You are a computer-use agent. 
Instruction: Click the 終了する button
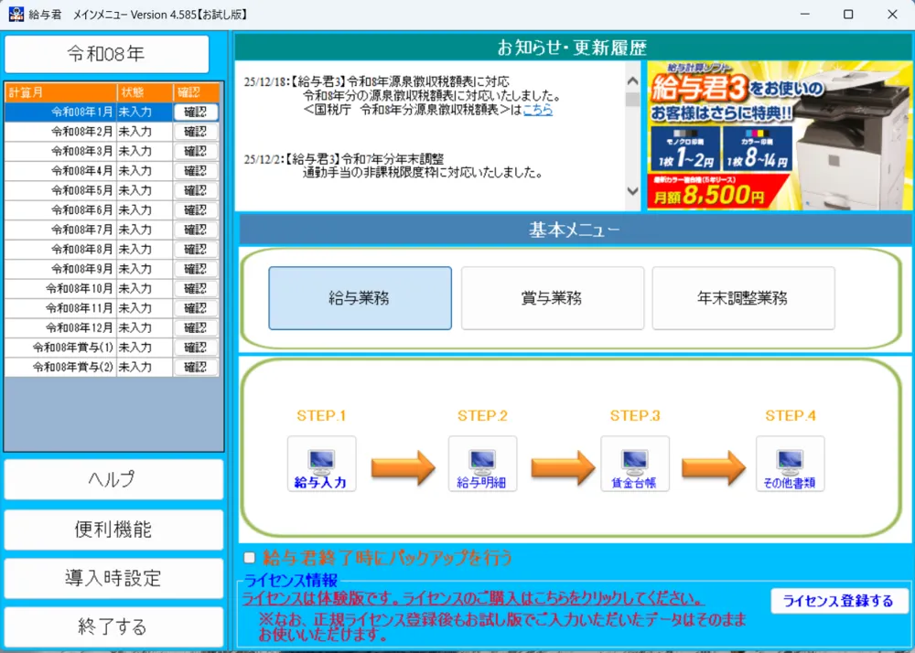[x=113, y=626]
